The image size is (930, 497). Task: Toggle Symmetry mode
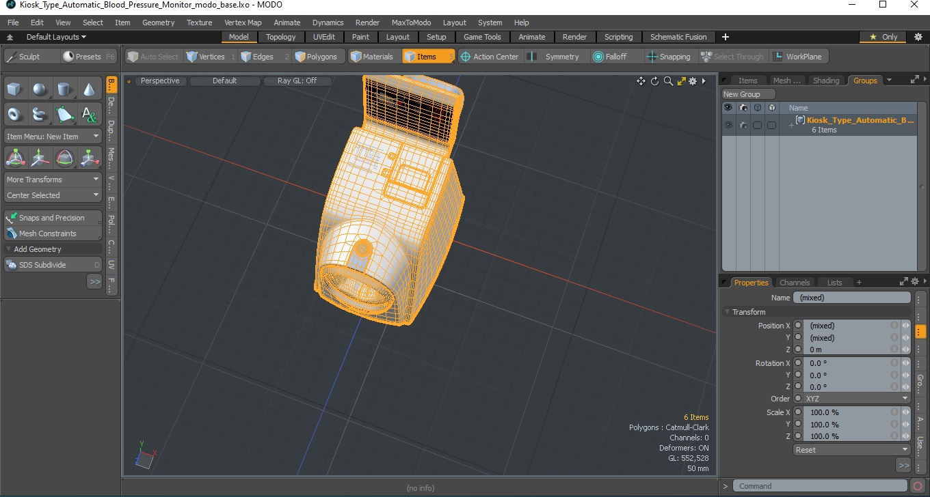555,57
